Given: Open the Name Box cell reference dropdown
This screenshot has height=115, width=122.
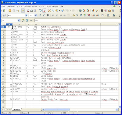Looking at the screenshot, I should [19, 20].
